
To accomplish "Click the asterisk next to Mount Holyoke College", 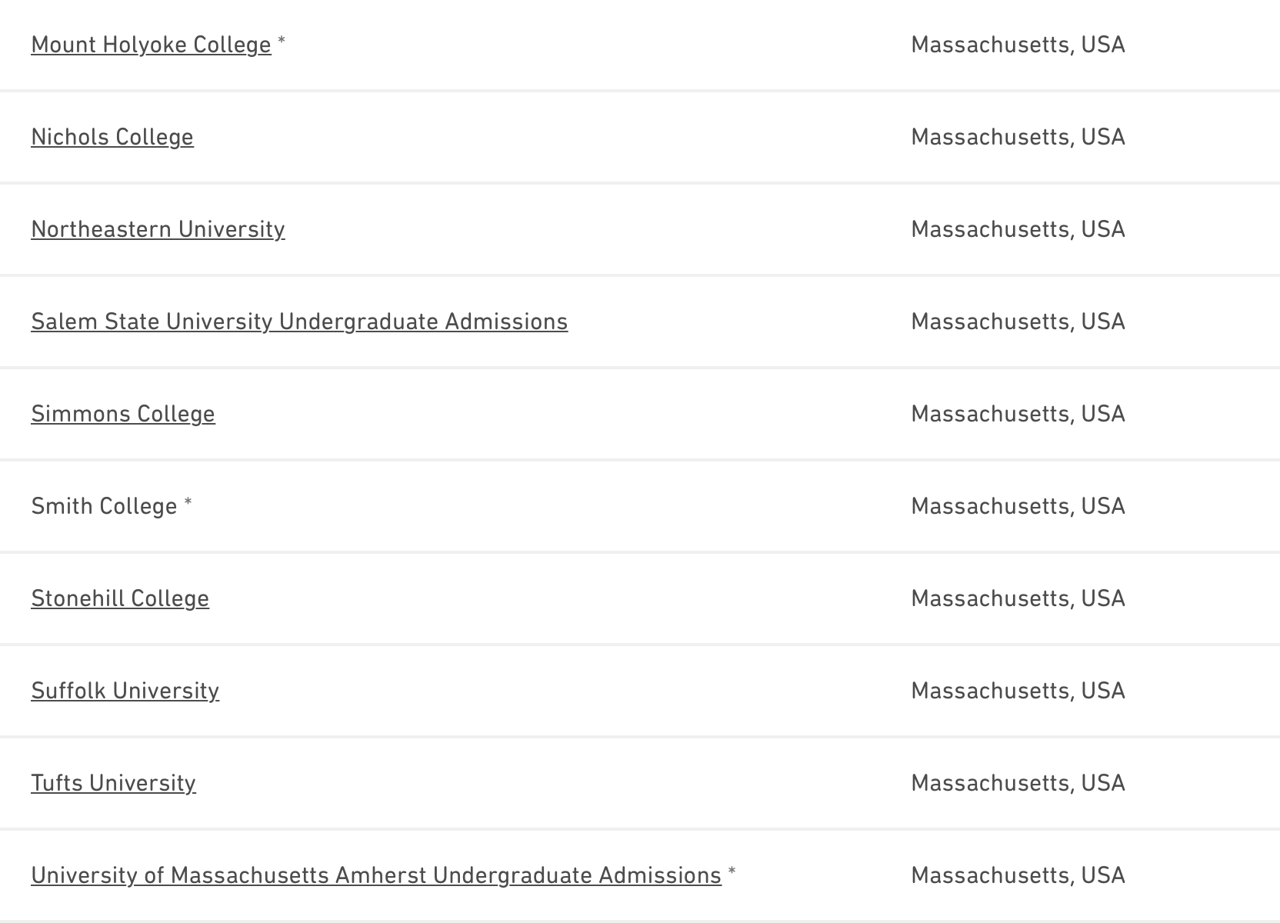I will click(282, 42).
